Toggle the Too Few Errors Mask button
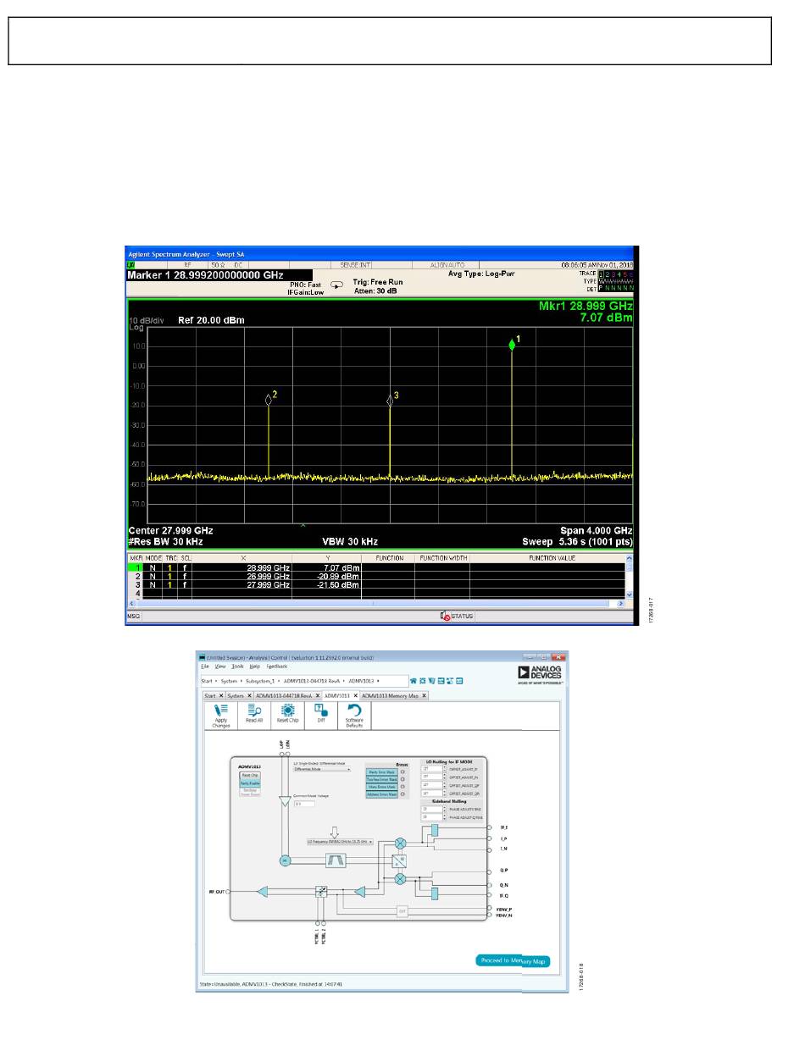The image size is (805, 1062). coord(381,779)
